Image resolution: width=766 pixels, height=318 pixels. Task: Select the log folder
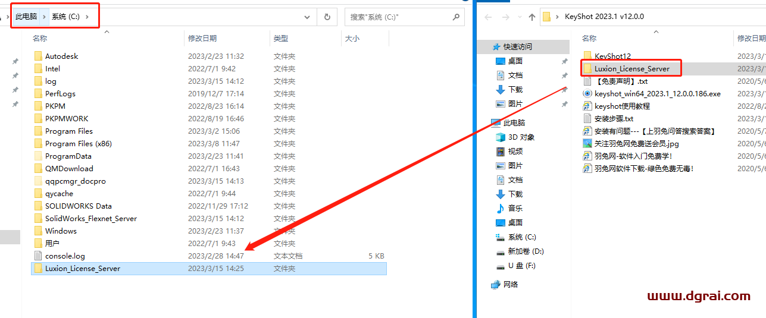point(51,81)
